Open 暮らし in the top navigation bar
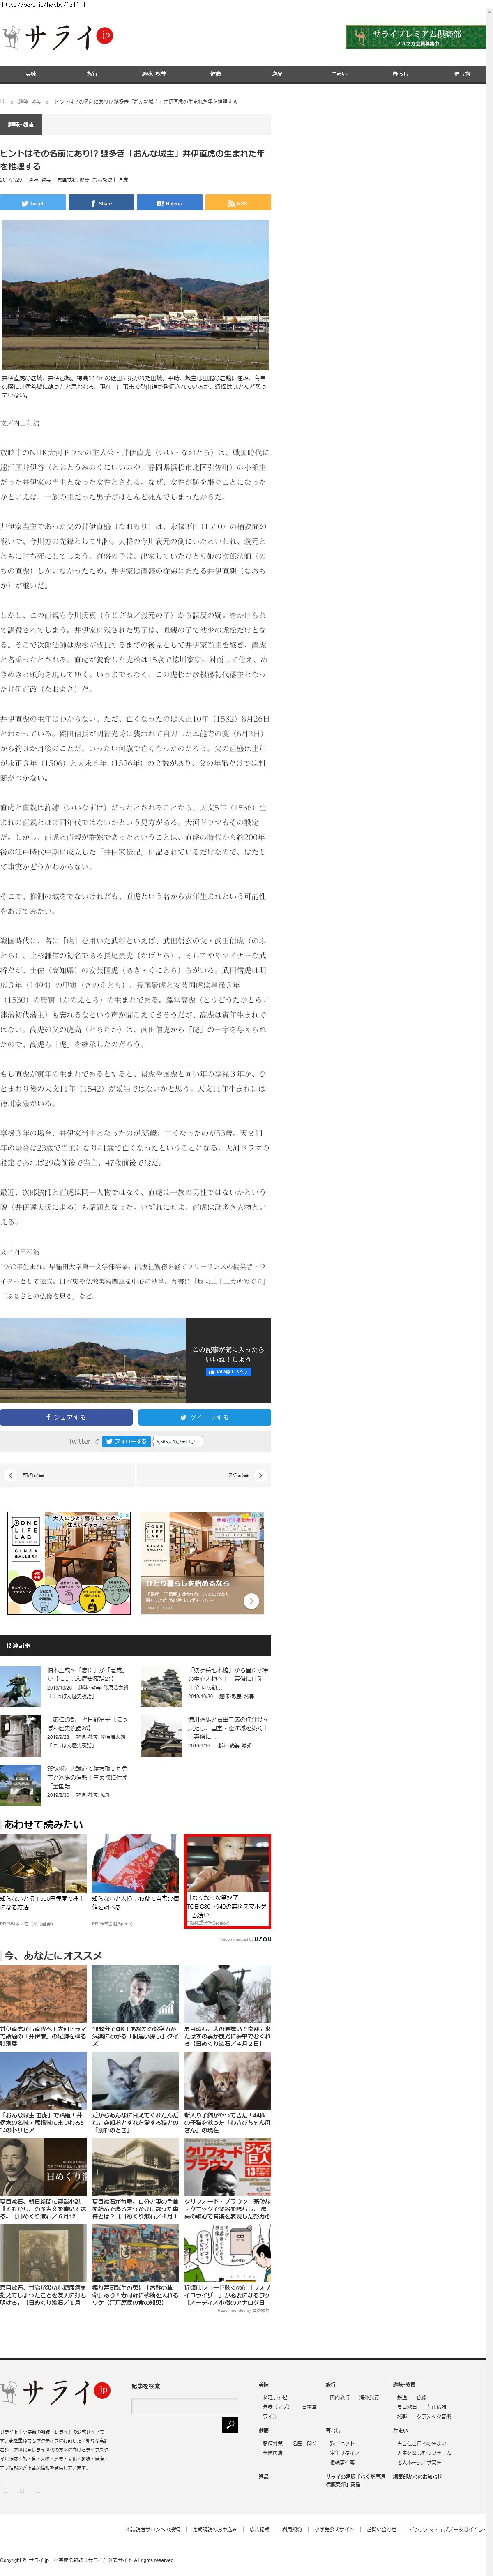The width and height of the screenshot is (493, 2576). [400, 74]
